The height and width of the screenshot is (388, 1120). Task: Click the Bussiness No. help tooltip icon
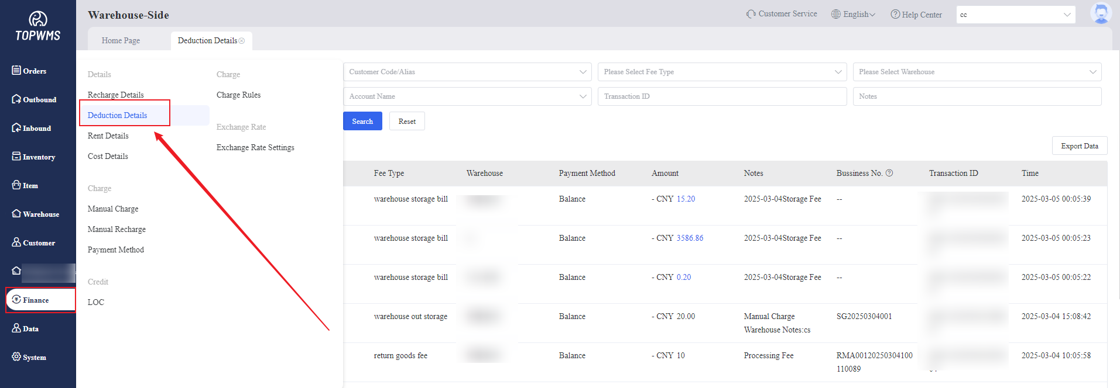pos(889,173)
